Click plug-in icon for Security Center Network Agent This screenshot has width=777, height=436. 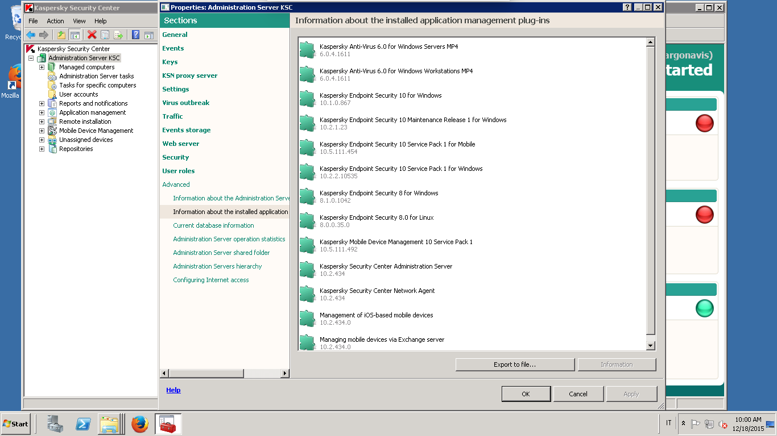(x=308, y=294)
